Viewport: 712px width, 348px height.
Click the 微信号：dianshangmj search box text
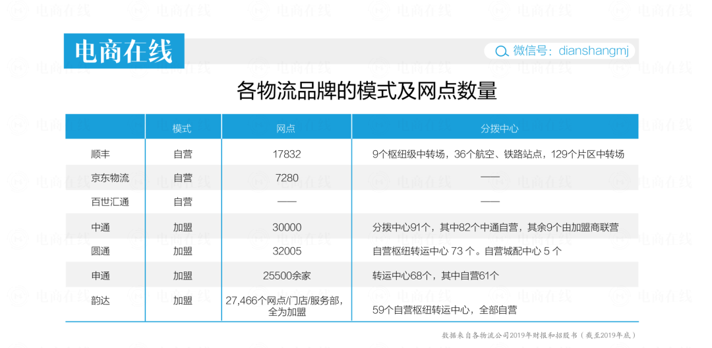[571, 51]
